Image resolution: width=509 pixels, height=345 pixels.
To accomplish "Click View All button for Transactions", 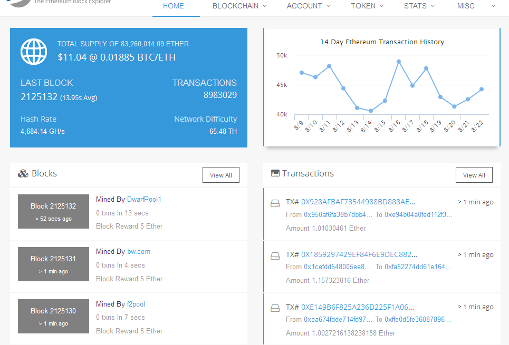I will coord(474,175).
